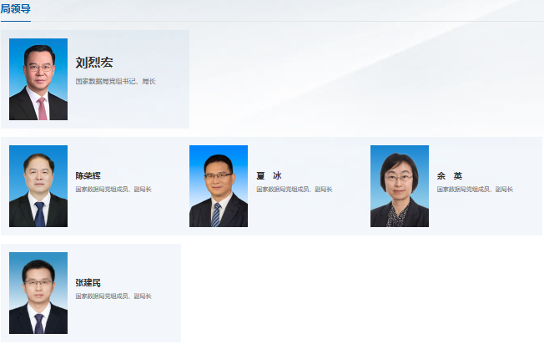The image size is (544, 359).
Task: Click the name link 陈荣辉
Action: (88, 176)
